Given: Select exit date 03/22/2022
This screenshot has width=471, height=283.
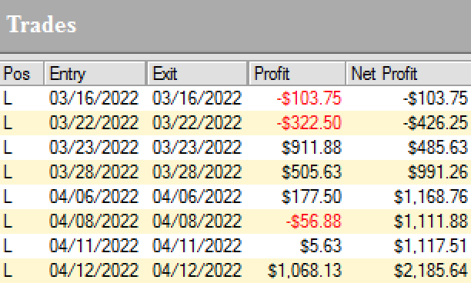Looking at the screenshot, I should (197, 123).
